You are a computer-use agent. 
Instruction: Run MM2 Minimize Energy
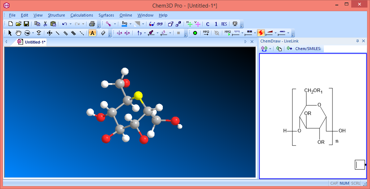[206, 33]
